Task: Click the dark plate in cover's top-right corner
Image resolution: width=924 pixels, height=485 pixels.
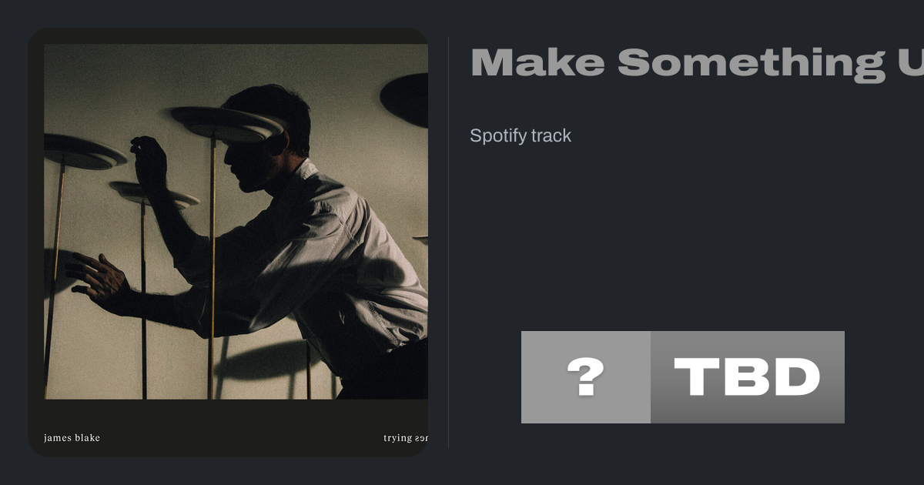Action: pos(404,100)
